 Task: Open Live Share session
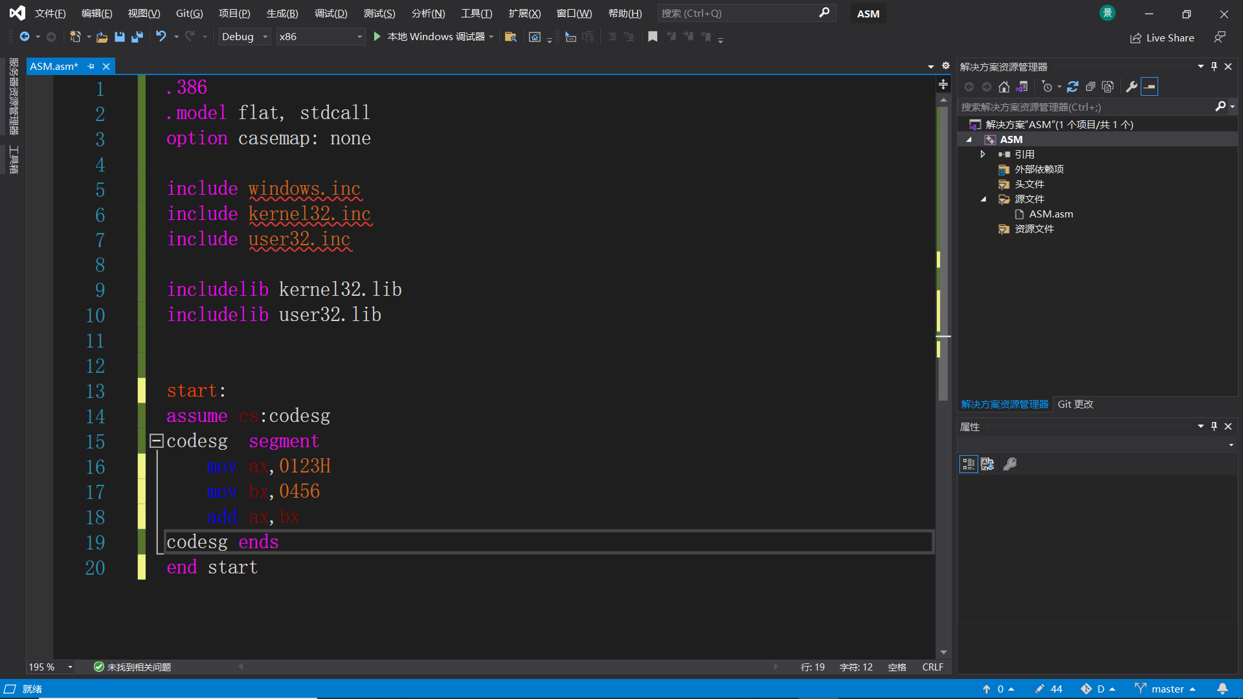coord(1162,38)
